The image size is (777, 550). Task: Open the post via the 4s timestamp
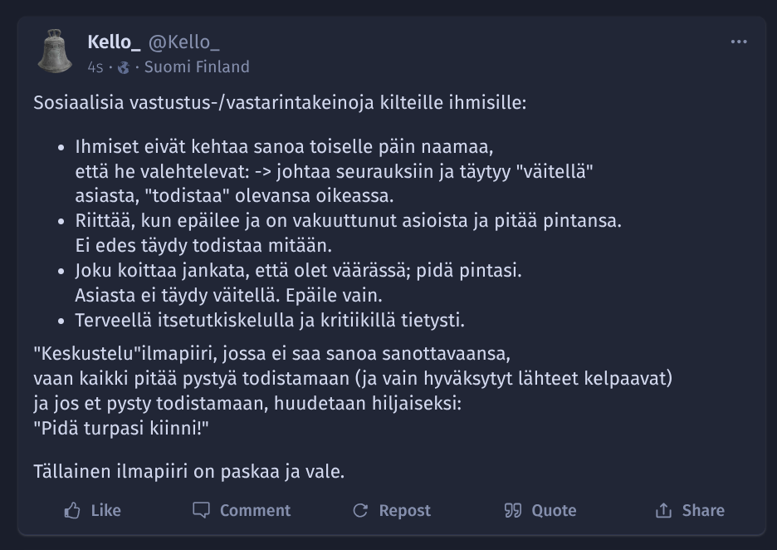[95, 67]
